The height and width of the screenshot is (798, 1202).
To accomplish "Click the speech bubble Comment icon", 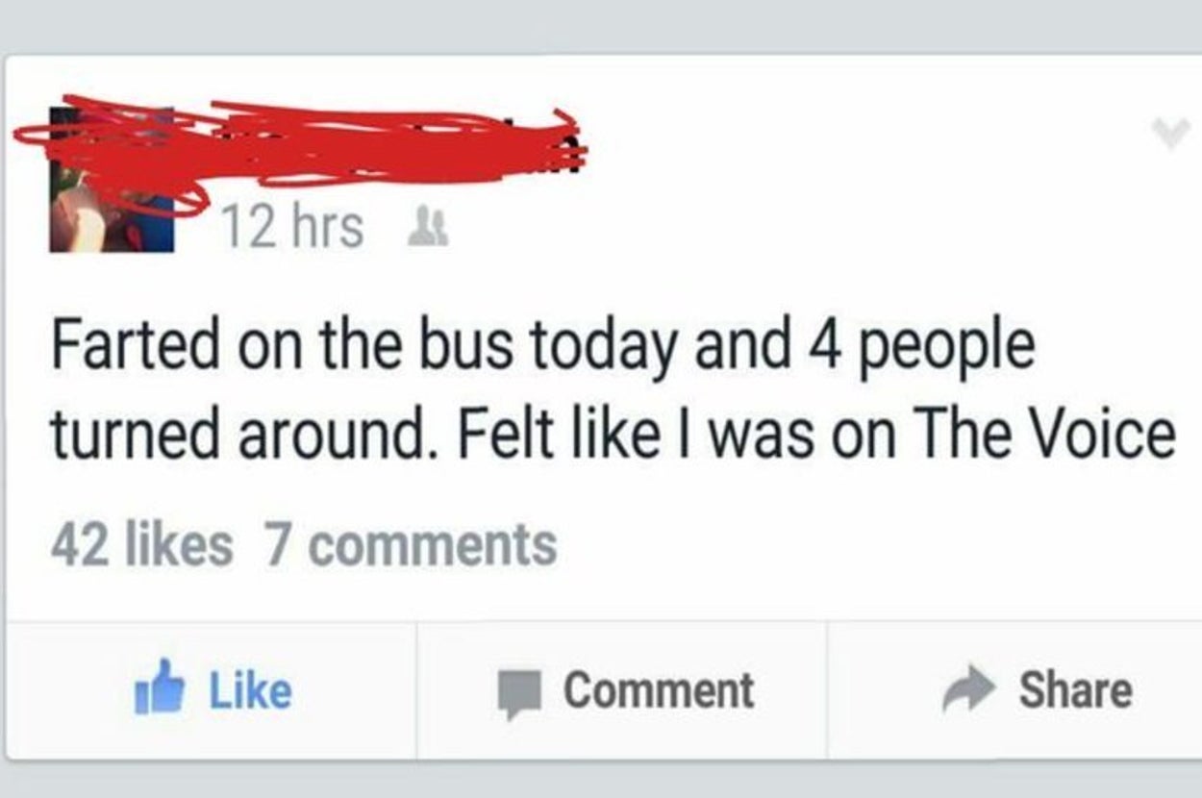I will coord(520,692).
